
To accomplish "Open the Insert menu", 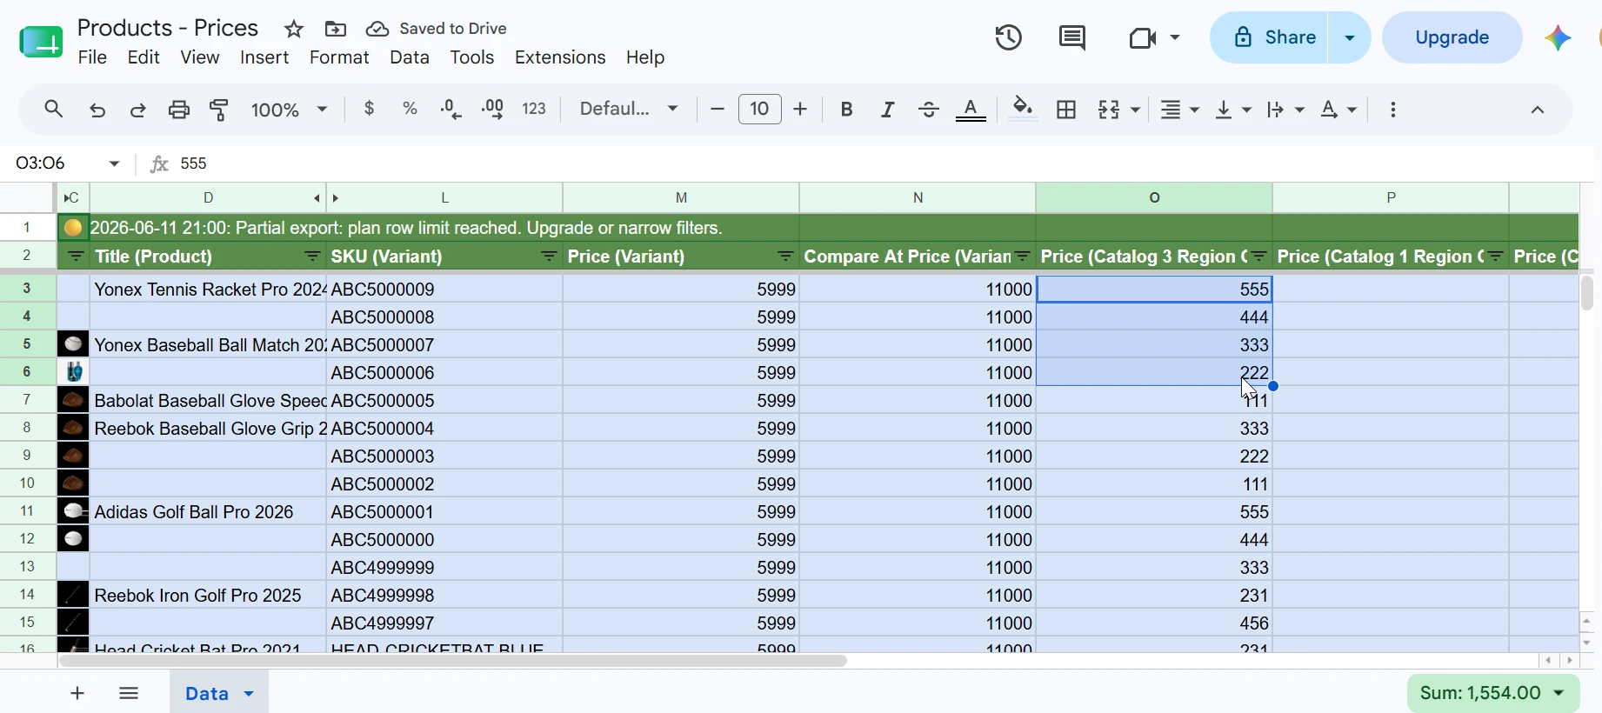I will (x=264, y=57).
